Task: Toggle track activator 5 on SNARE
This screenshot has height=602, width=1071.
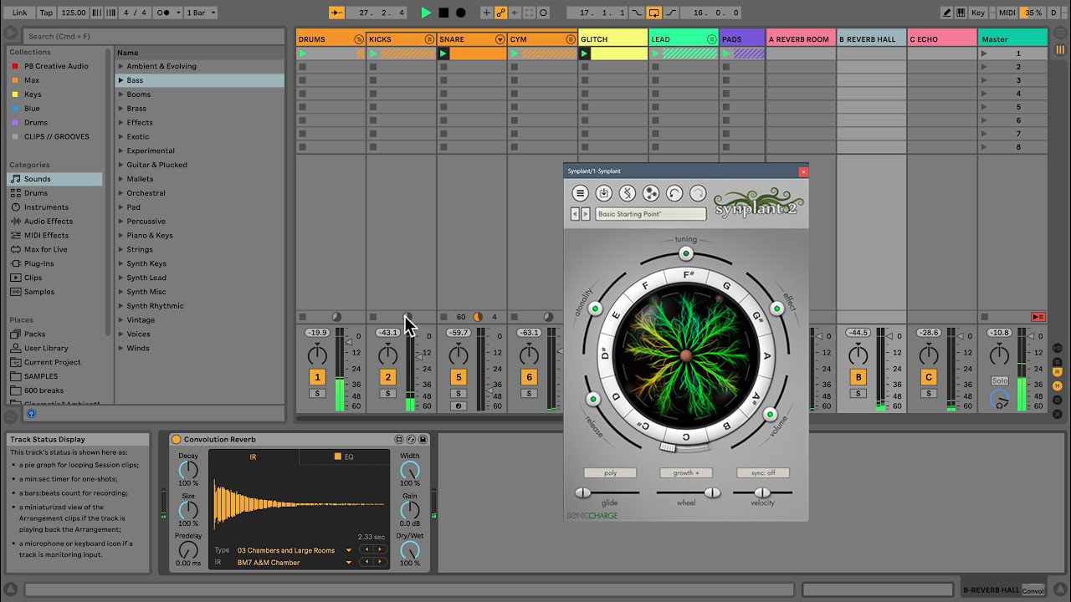Action: tap(459, 377)
